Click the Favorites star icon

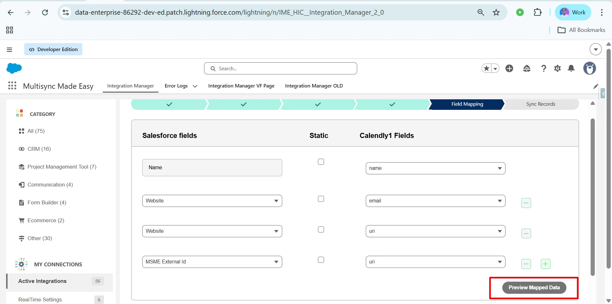point(486,68)
